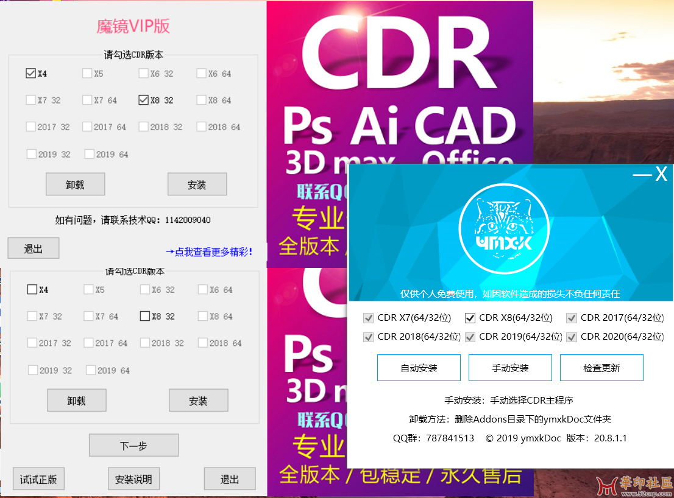Click 卸載 in the upper version group
Screen dimensions: 674x498
(75, 184)
